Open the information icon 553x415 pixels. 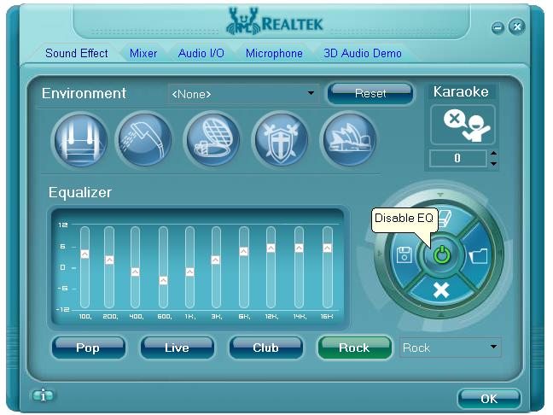[43, 395]
